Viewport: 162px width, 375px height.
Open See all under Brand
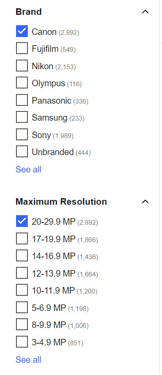coord(28,169)
